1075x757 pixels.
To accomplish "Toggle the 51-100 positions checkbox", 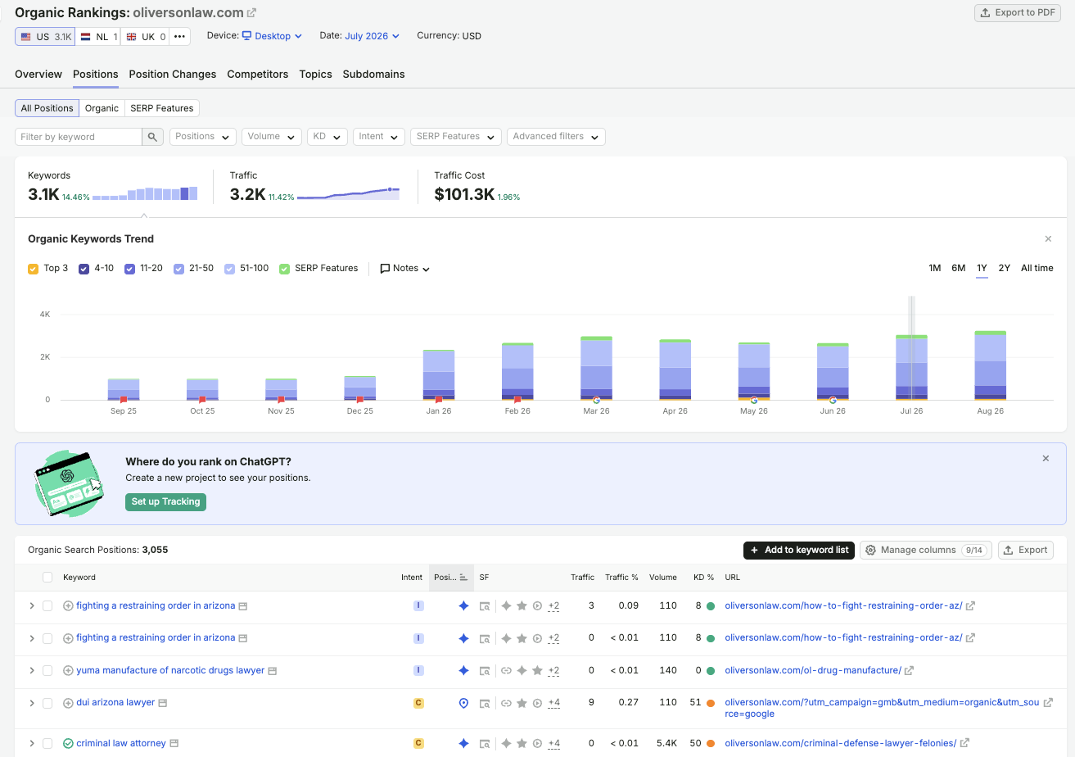I will tap(229, 269).
